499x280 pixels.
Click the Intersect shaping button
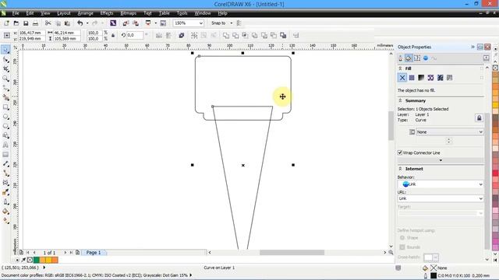(245, 36)
